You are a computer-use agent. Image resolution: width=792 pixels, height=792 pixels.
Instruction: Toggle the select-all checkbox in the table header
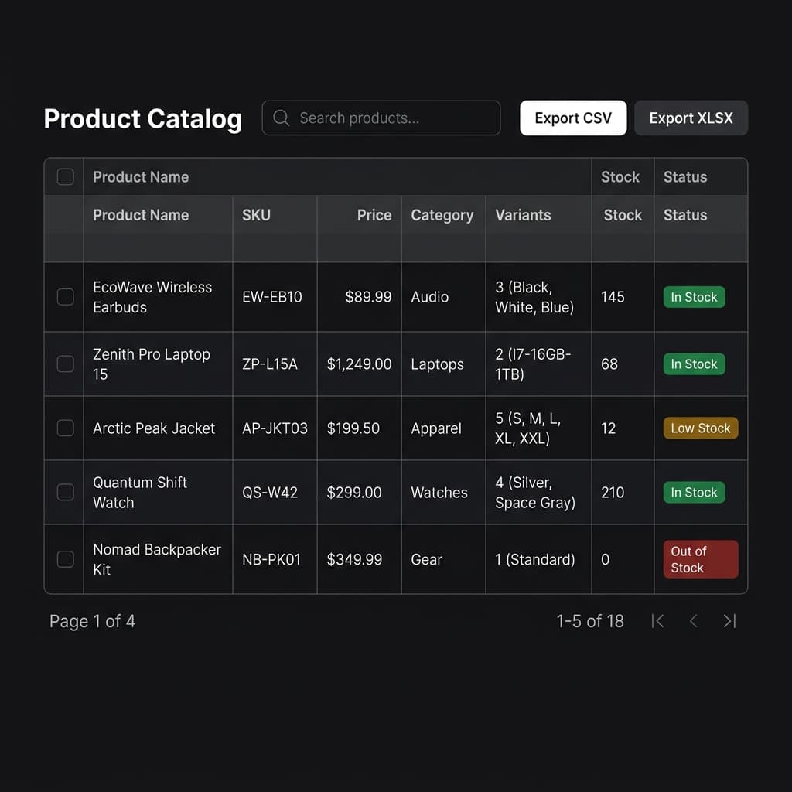pyautogui.click(x=65, y=176)
